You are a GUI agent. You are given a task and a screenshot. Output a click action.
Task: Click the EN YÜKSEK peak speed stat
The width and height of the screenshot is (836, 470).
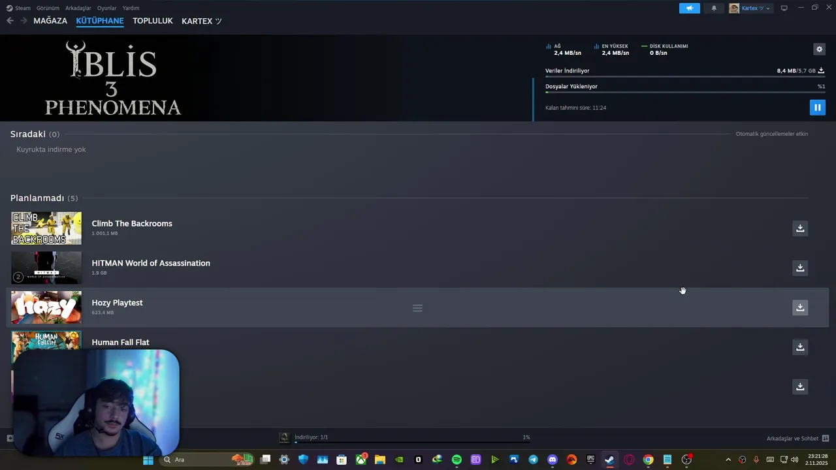tap(611, 50)
